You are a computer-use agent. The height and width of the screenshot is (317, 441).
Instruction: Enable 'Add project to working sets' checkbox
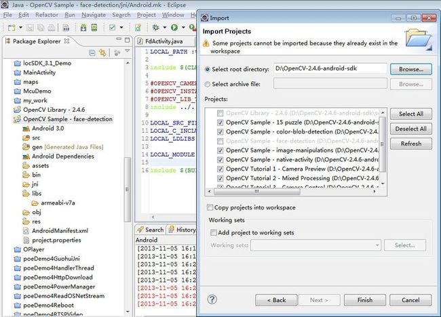coord(214,232)
